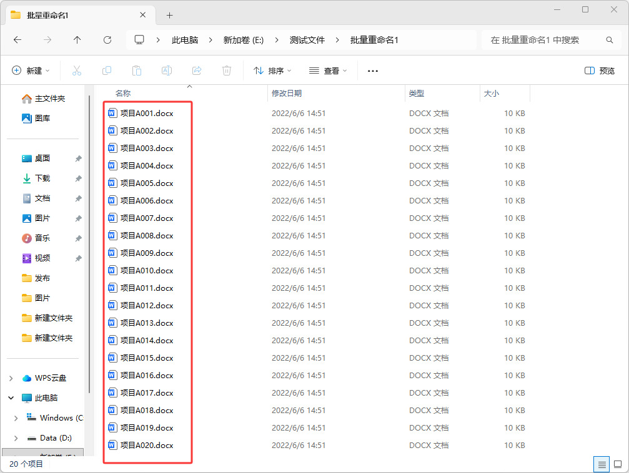Sort by the 类型 column header
The image size is (629, 473).
[x=417, y=94]
